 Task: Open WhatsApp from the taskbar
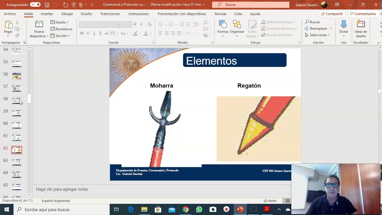click(199, 210)
